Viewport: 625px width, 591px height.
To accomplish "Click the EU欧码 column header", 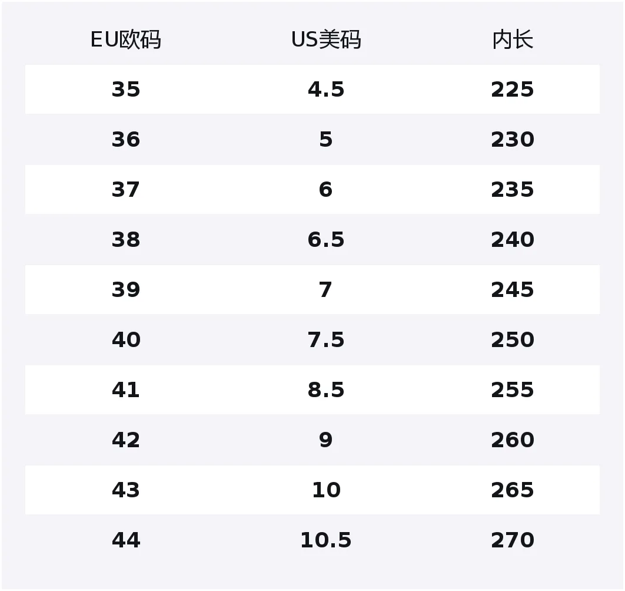I will [x=126, y=39].
